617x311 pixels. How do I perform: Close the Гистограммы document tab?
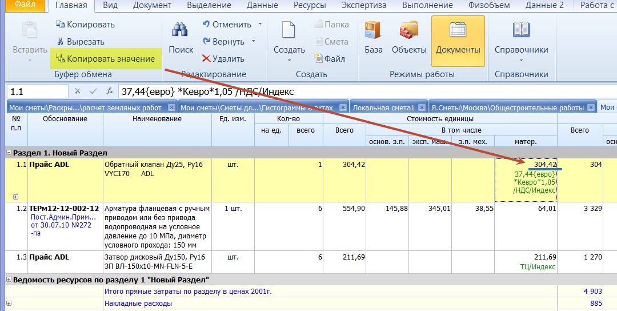tap(343, 107)
